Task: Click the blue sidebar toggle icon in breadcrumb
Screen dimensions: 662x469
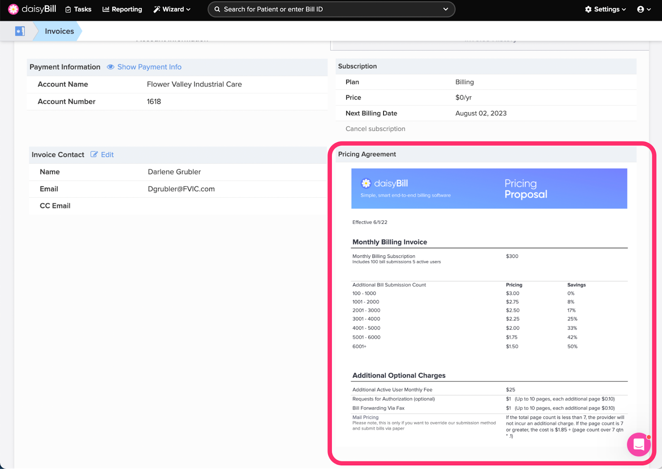Action: (20, 31)
